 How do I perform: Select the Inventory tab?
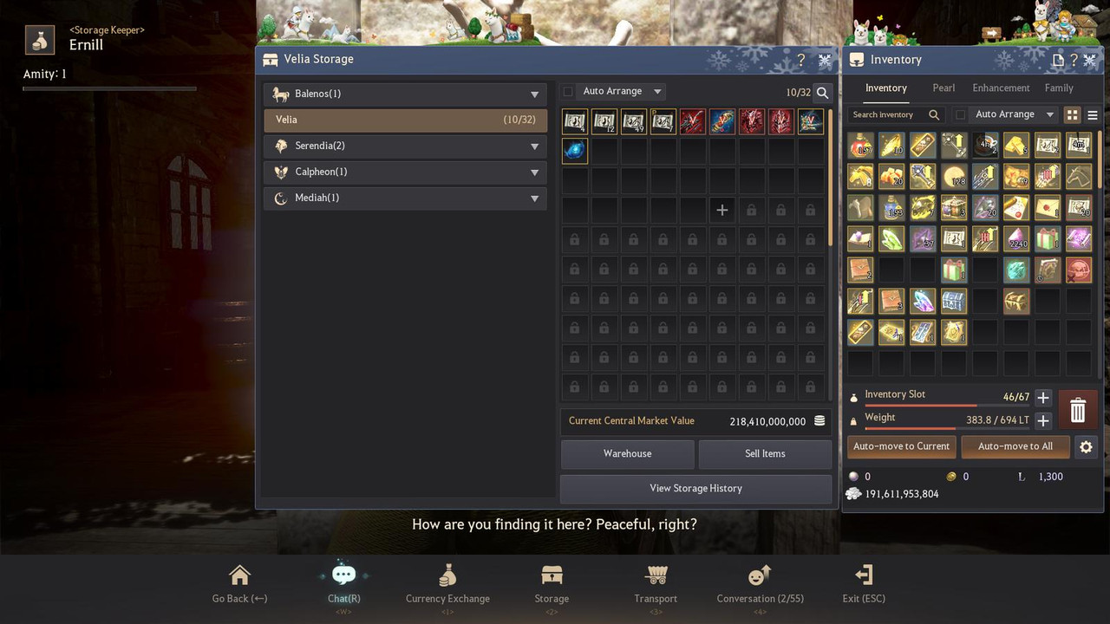coord(885,88)
